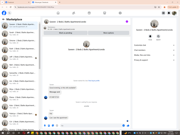
Task: Choose a sticker icon
Action: click(x=53, y=126)
